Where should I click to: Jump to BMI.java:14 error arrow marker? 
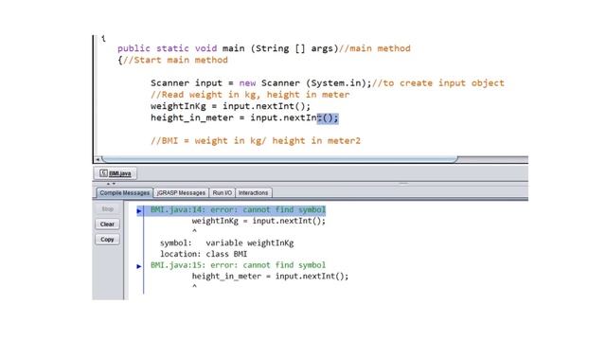(x=139, y=210)
